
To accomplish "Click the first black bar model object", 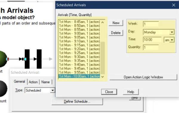I will pyautogui.click(x=27, y=59).
